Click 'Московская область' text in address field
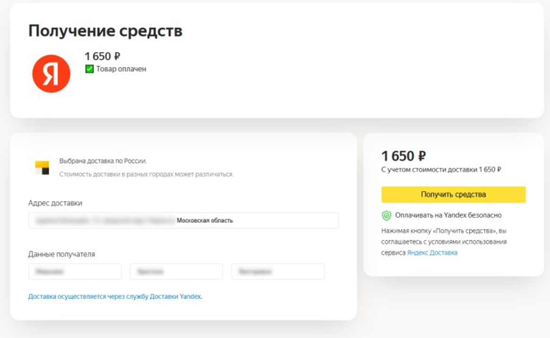 coord(205,220)
